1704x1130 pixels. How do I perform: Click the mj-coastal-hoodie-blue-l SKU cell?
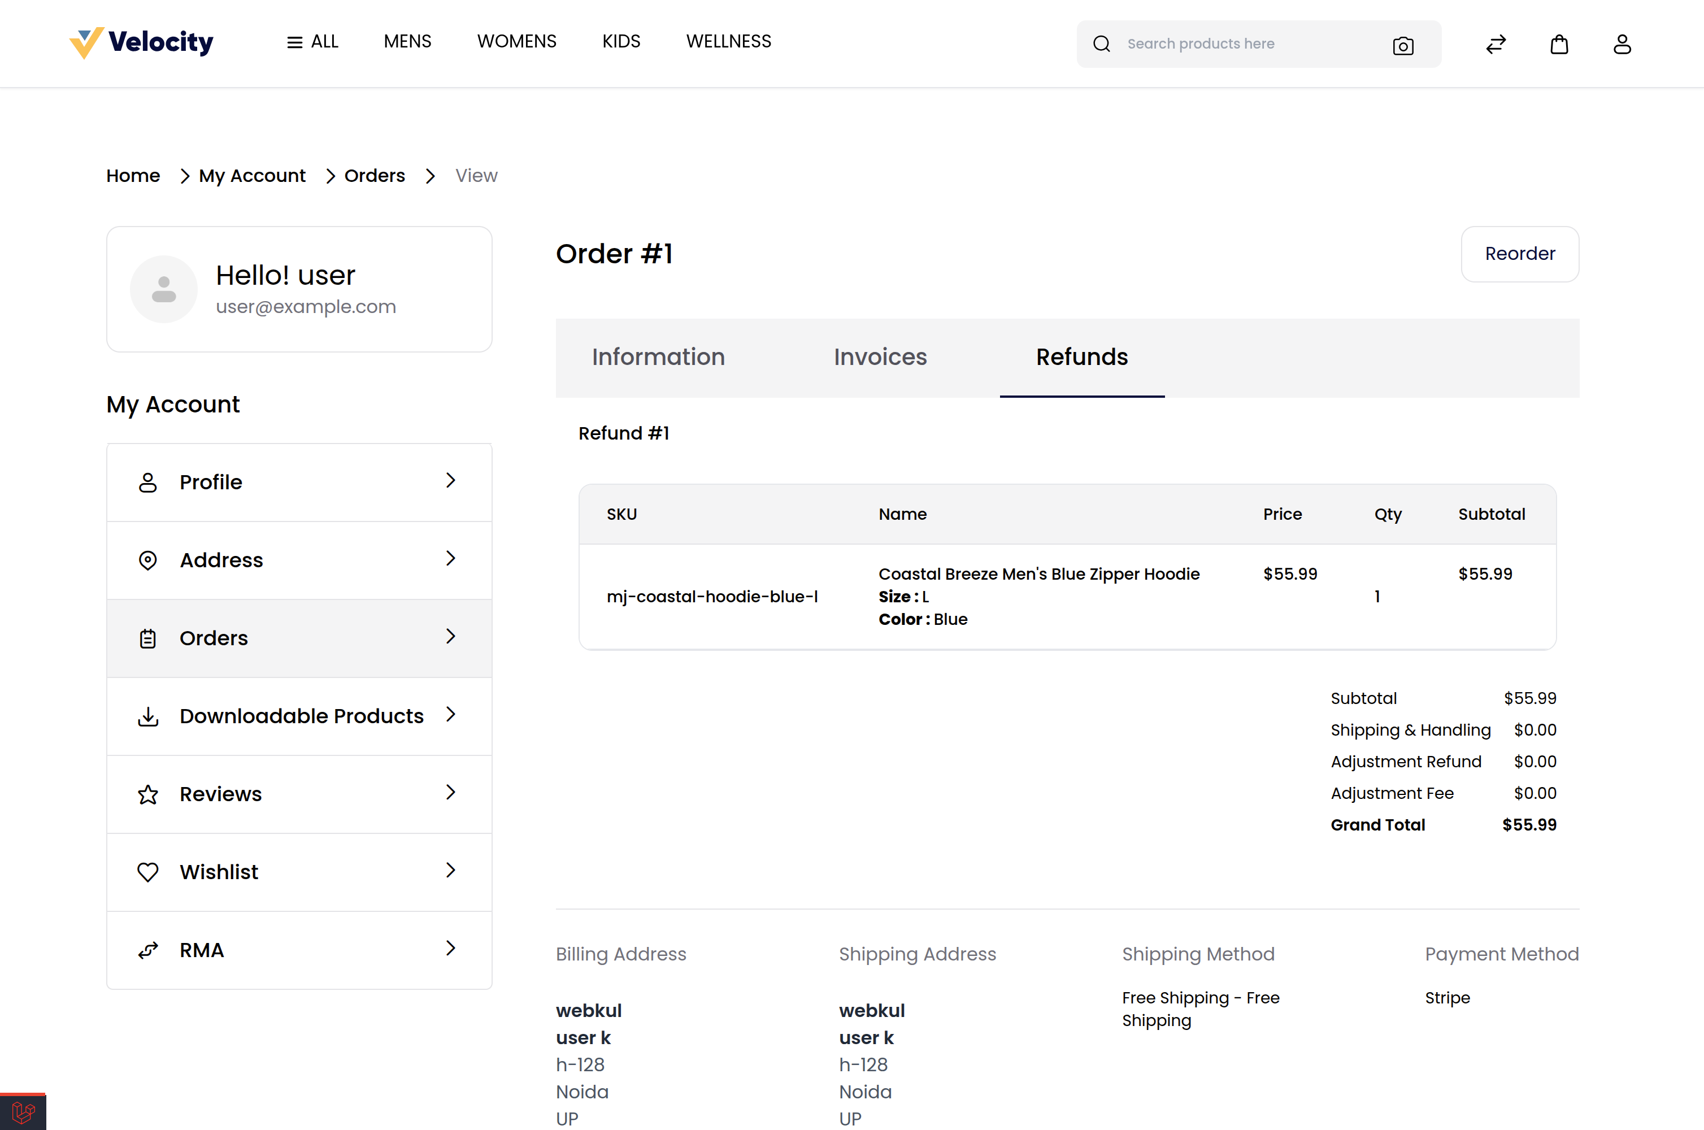coord(712,597)
